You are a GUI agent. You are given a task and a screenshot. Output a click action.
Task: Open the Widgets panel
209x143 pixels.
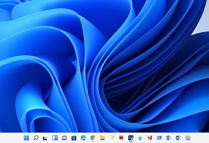pos(55,138)
